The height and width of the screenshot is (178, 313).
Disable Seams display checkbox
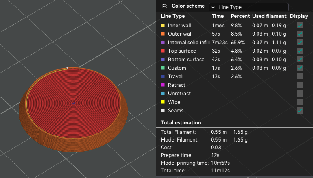[x=300, y=110]
